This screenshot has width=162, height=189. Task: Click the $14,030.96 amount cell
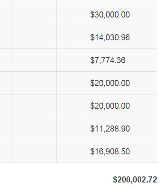click(119, 37)
